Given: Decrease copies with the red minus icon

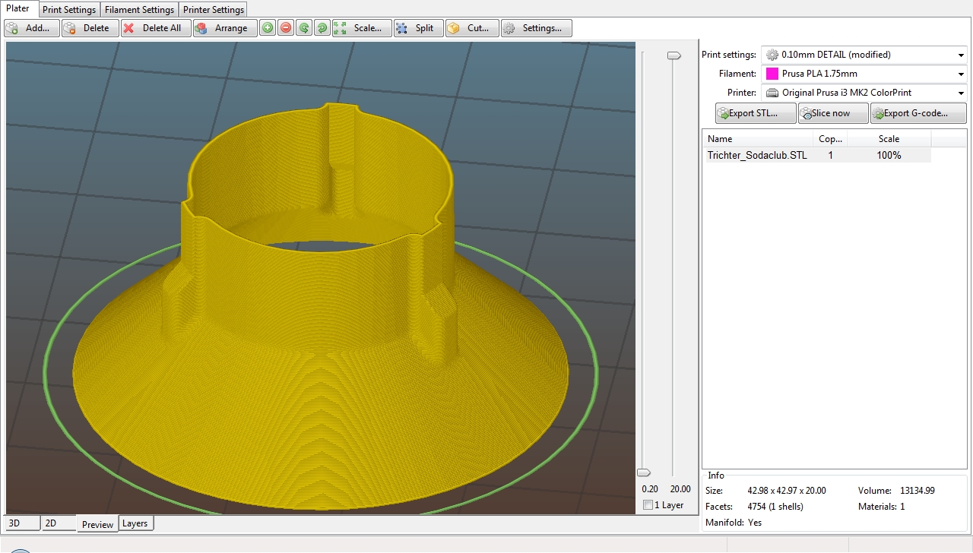Looking at the screenshot, I should click(286, 28).
